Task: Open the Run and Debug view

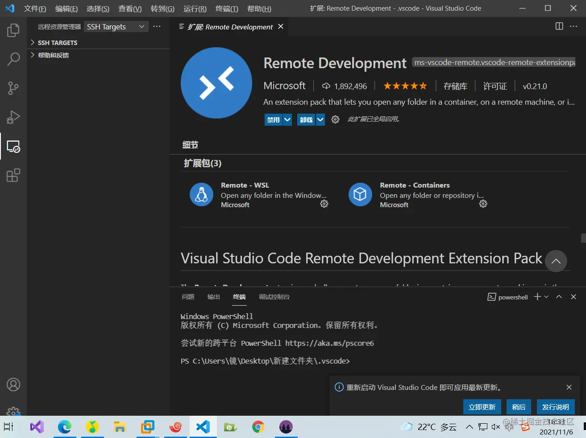Action: (x=13, y=117)
